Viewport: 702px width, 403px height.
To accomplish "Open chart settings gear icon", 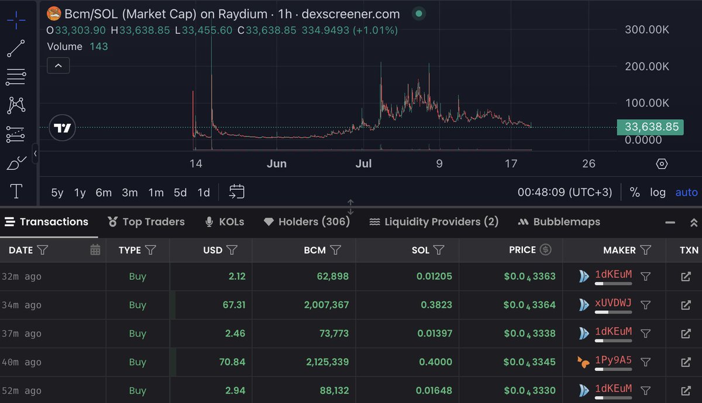I will (x=662, y=164).
